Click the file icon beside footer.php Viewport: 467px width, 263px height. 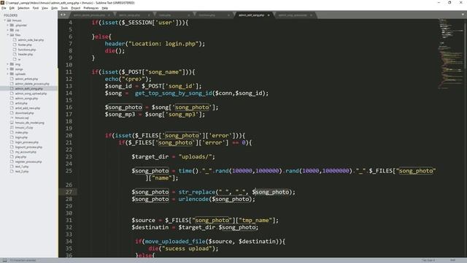[15, 45]
